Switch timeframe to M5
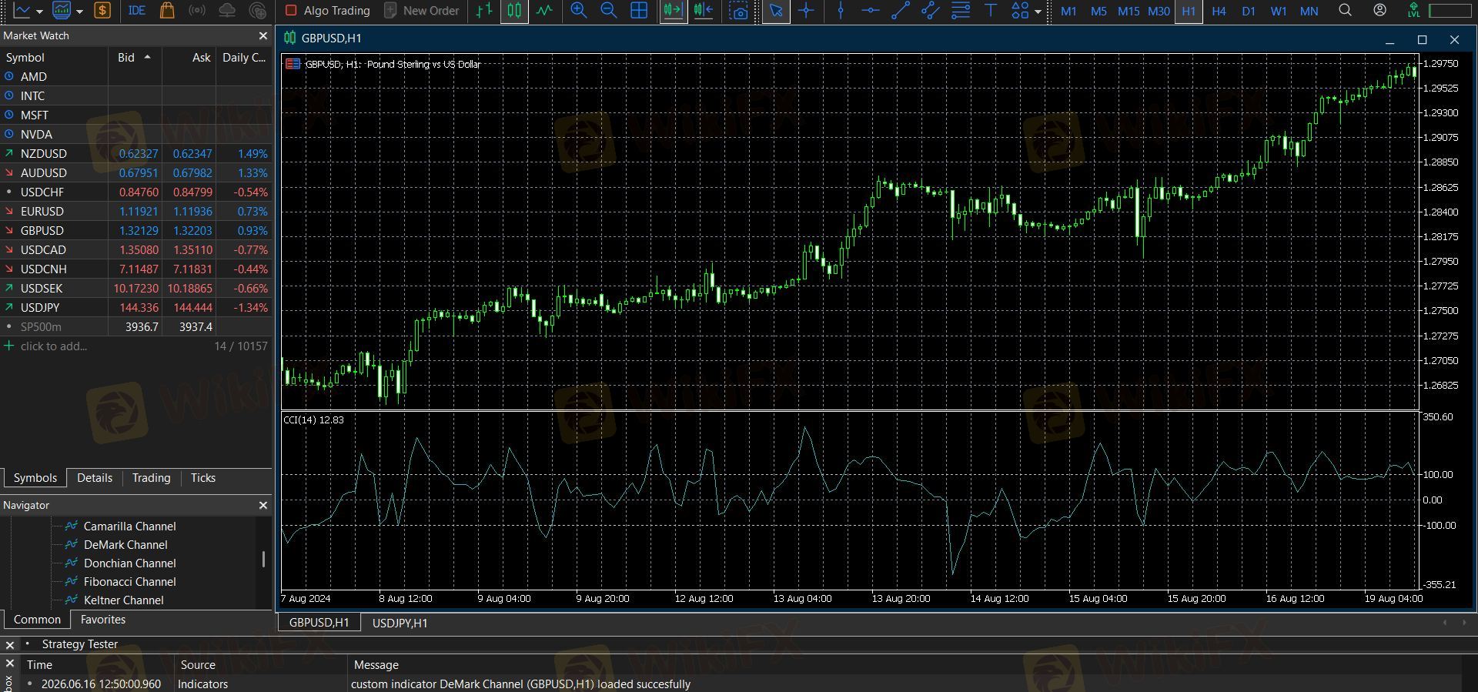The image size is (1478, 692). (1098, 11)
